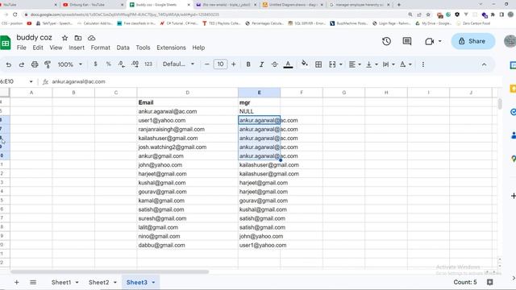Image resolution: width=516 pixels, height=290 pixels.
Task: Toggle bold formatting
Action: point(248,64)
